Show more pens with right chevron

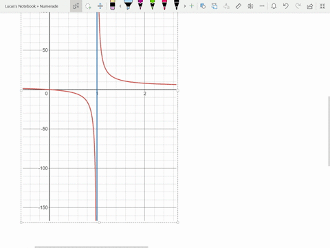185,6
